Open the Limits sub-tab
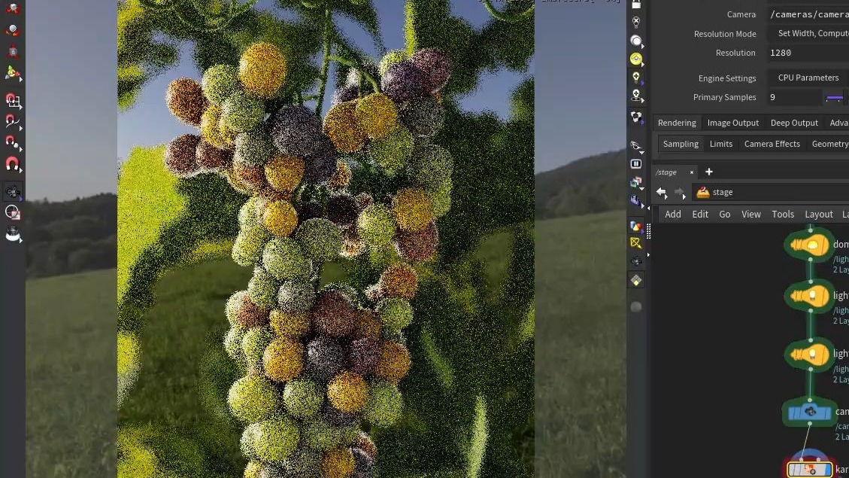The width and height of the screenshot is (849, 478). tap(720, 144)
